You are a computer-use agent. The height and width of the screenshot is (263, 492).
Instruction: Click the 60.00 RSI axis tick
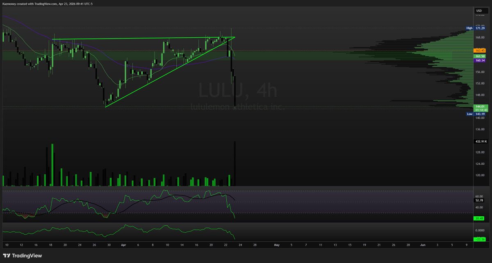478,196
